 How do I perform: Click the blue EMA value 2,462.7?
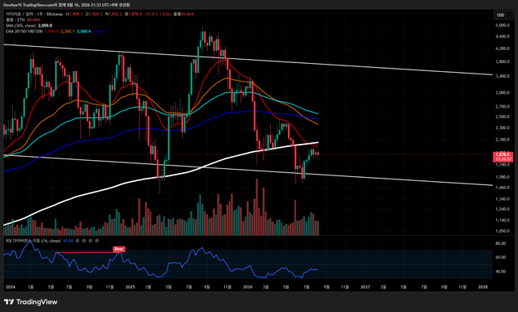click(100, 31)
